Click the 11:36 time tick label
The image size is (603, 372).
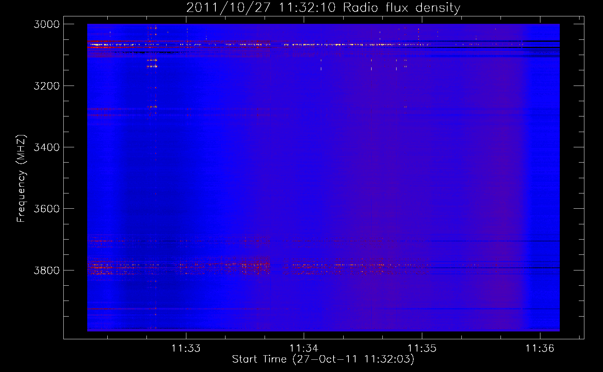[x=540, y=348]
